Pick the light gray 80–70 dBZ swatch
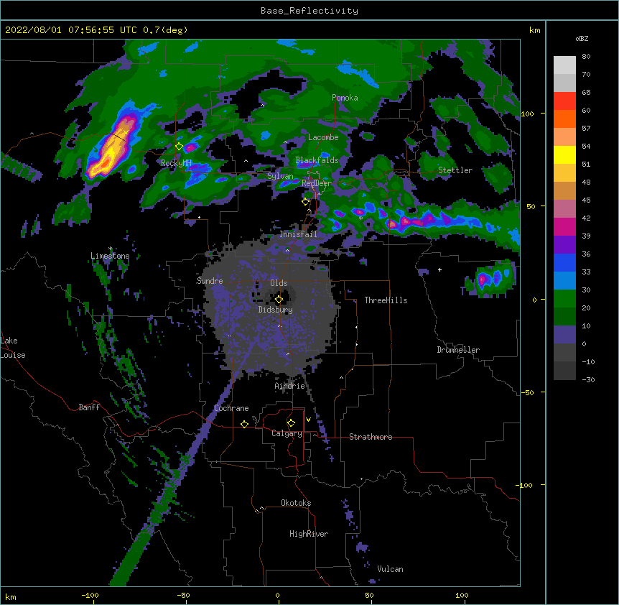This screenshot has width=619, height=605. point(564,65)
